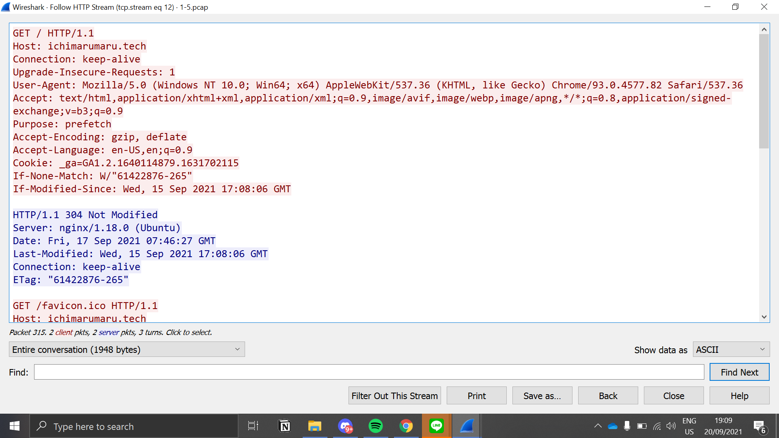Open File Explorer in taskbar
The image size is (779, 438).
tap(314, 426)
